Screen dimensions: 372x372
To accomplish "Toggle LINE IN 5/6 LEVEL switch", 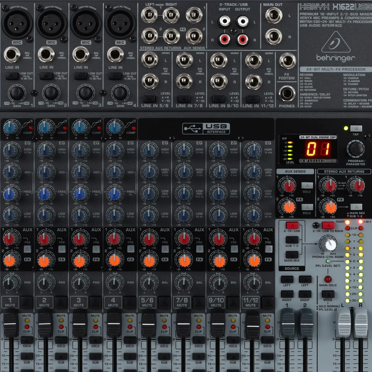I will pyautogui.click(x=149, y=99).
